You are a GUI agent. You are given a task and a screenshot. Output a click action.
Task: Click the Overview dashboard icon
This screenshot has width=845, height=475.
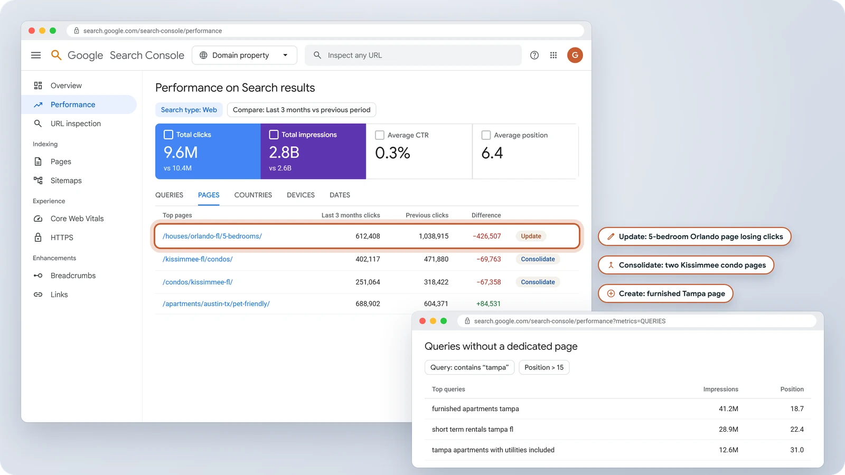(38, 85)
